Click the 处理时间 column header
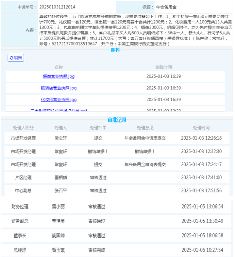This screenshot has height=257, width=235. pos(201,128)
